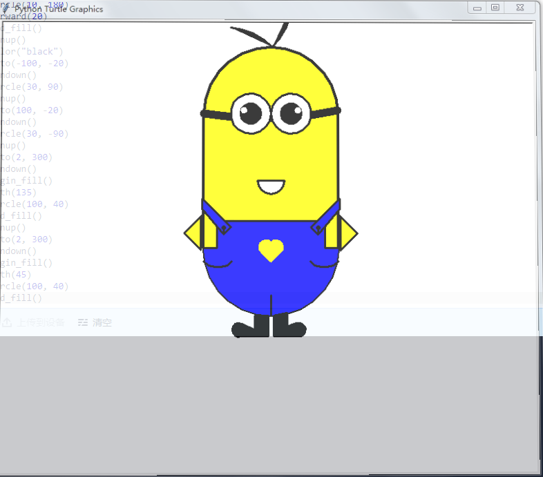Click the list icon beside 清空
This screenshot has width=543, height=477.
(x=83, y=322)
